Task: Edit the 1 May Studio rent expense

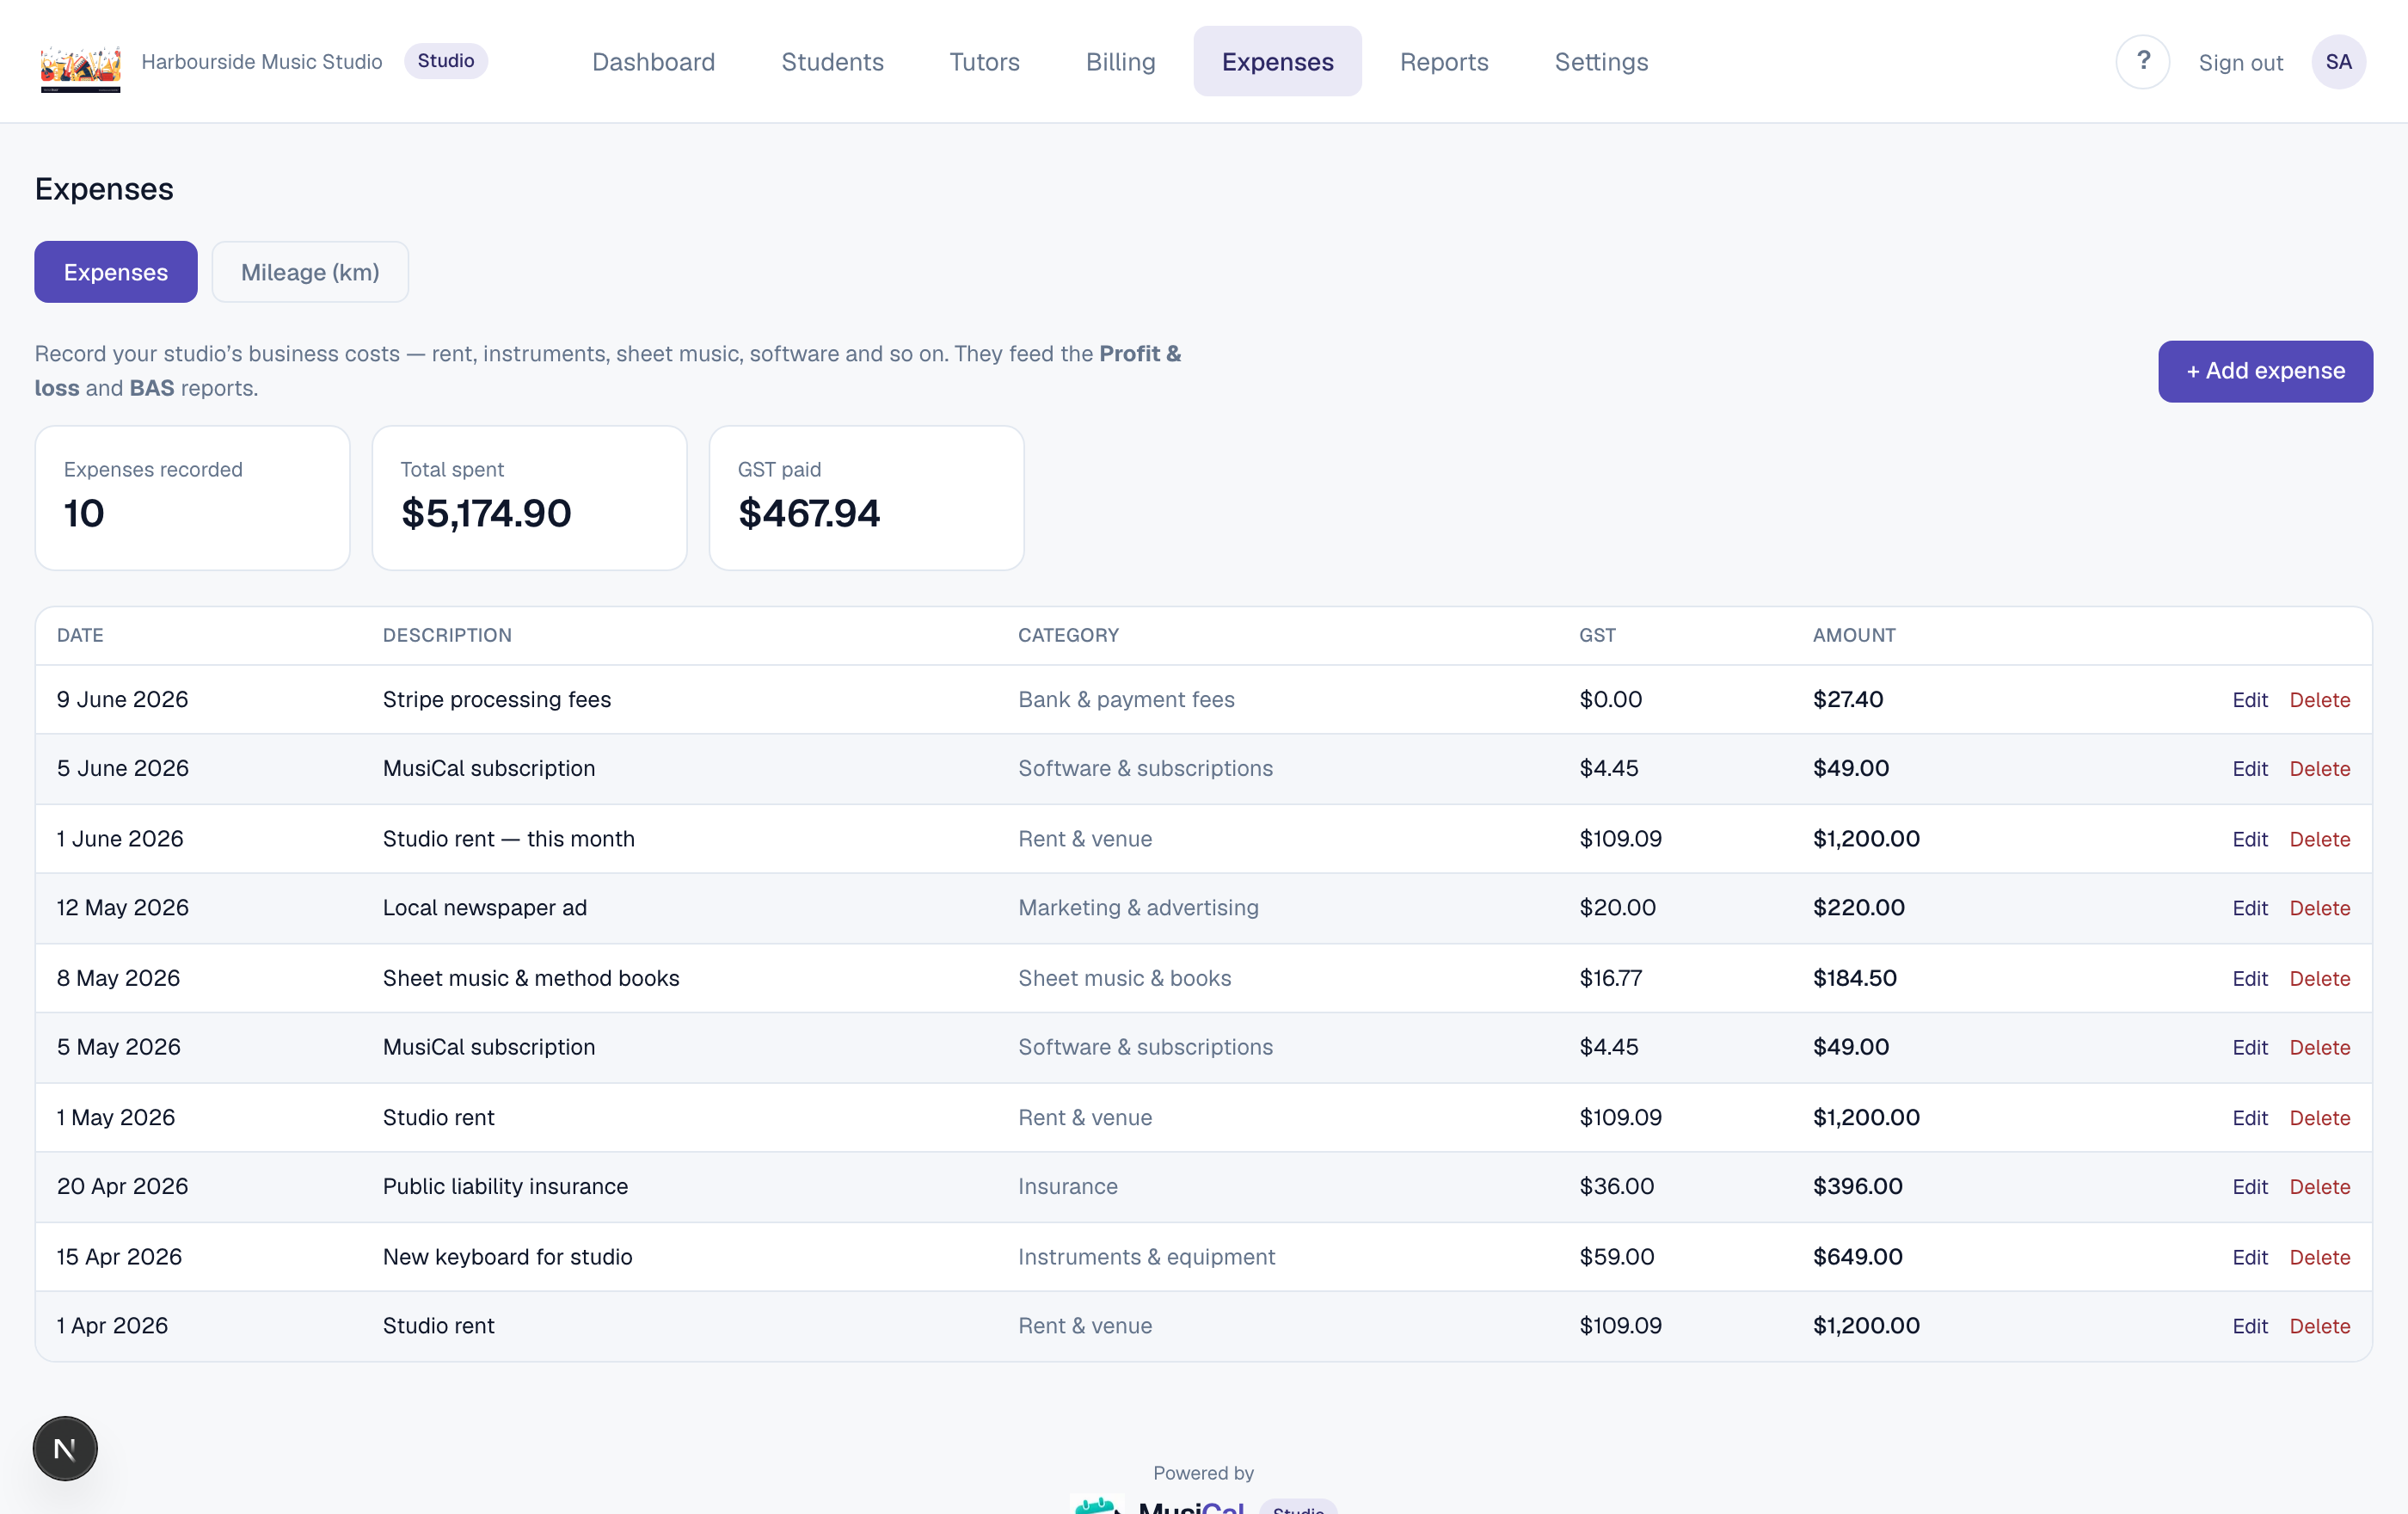Action: pyautogui.click(x=2249, y=1118)
